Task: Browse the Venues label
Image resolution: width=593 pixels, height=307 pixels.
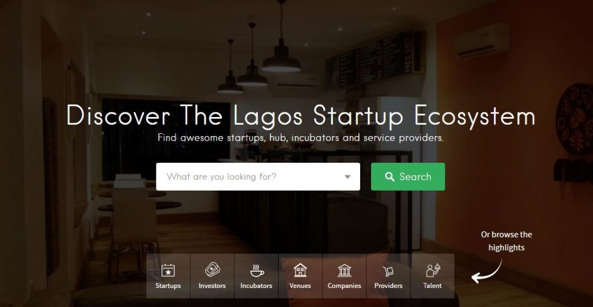Action: 301,286
